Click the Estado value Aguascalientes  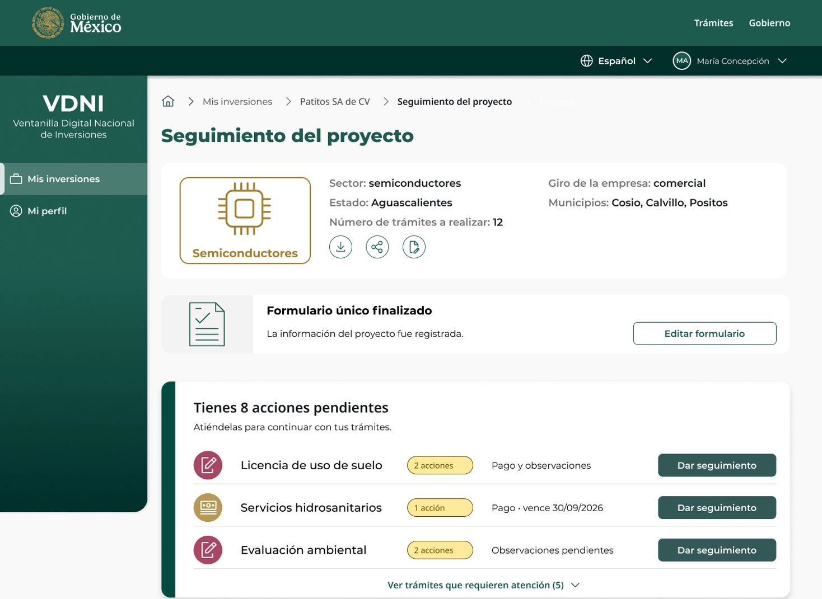tap(412, 203)
